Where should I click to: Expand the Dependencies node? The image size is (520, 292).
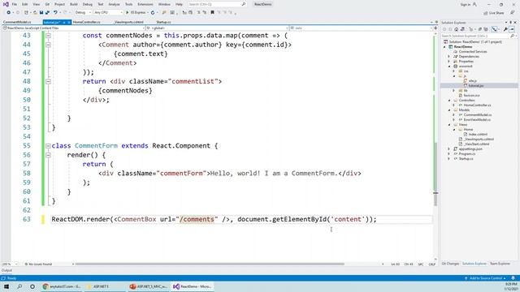pos(449,57)
